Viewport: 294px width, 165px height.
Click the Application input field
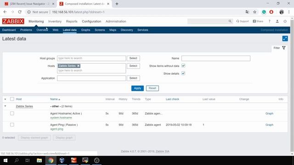click(x=91, y=78)
